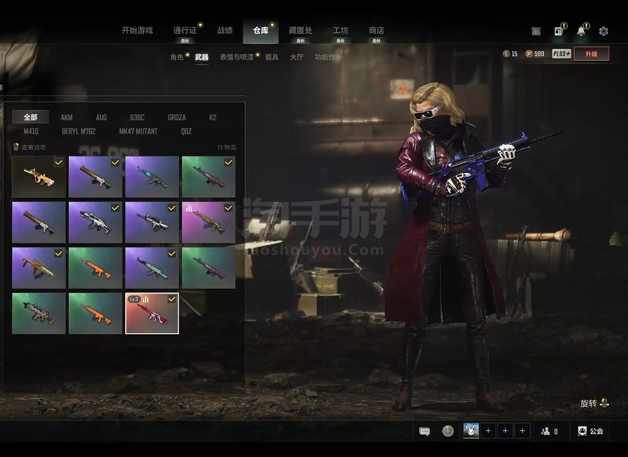Open the settings gear icon

coord(603,32)
